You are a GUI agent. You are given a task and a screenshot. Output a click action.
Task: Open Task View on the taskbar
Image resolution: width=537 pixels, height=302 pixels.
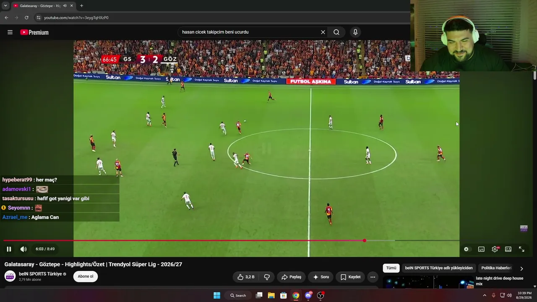259,295
